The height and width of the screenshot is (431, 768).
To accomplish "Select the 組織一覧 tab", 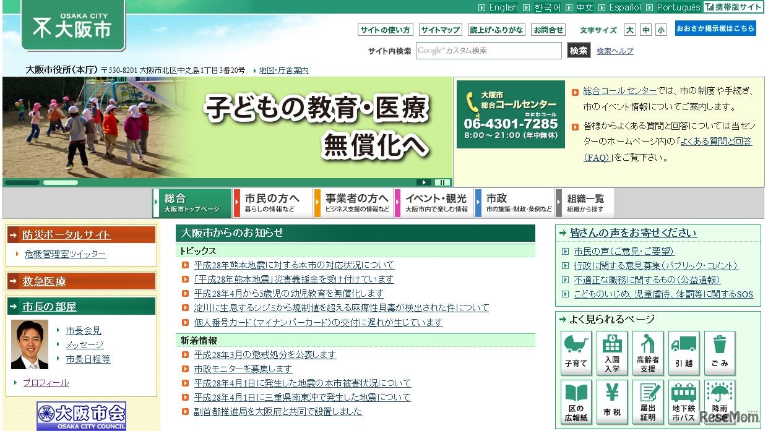I will (x=585, y=203).
